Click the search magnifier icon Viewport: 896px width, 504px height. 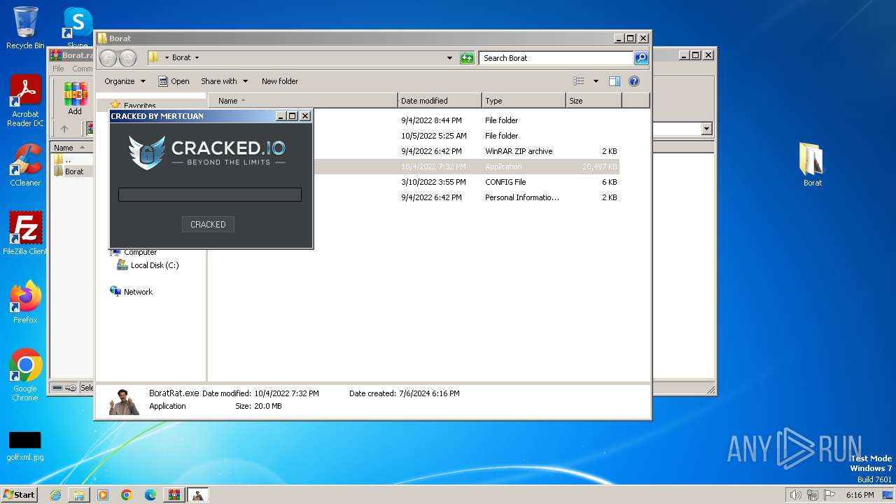coord(641,58)
